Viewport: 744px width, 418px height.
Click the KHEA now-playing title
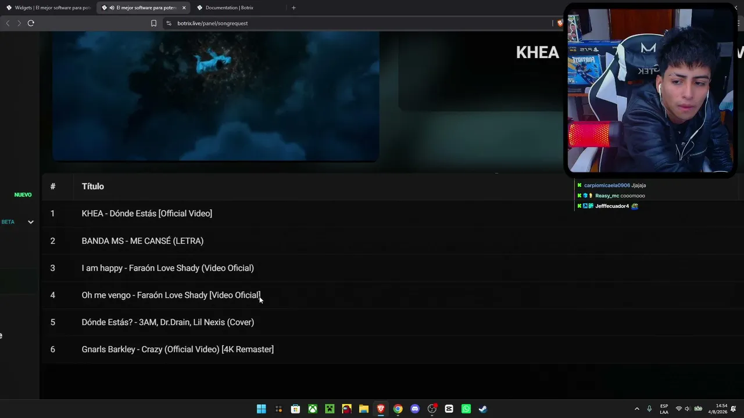coord(538,52)
